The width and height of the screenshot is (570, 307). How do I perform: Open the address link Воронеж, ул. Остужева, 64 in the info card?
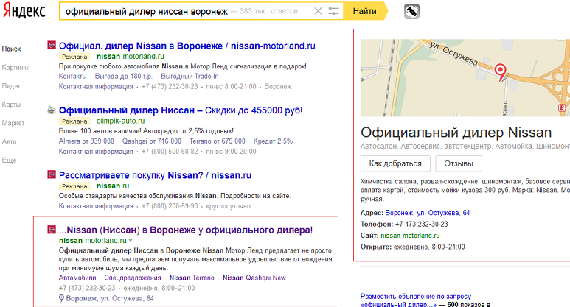click(x=428, y=213)
